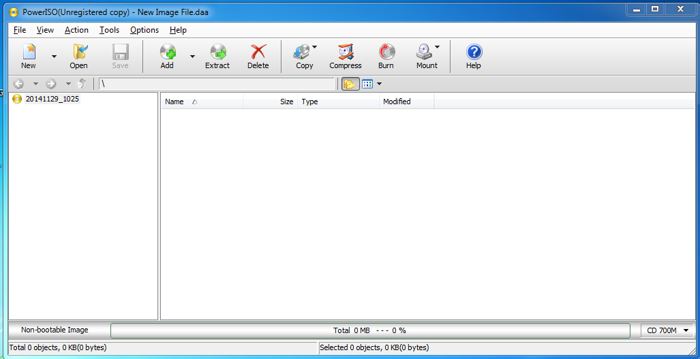
Task: Close the PowerISO window
Action: [681, 9]
